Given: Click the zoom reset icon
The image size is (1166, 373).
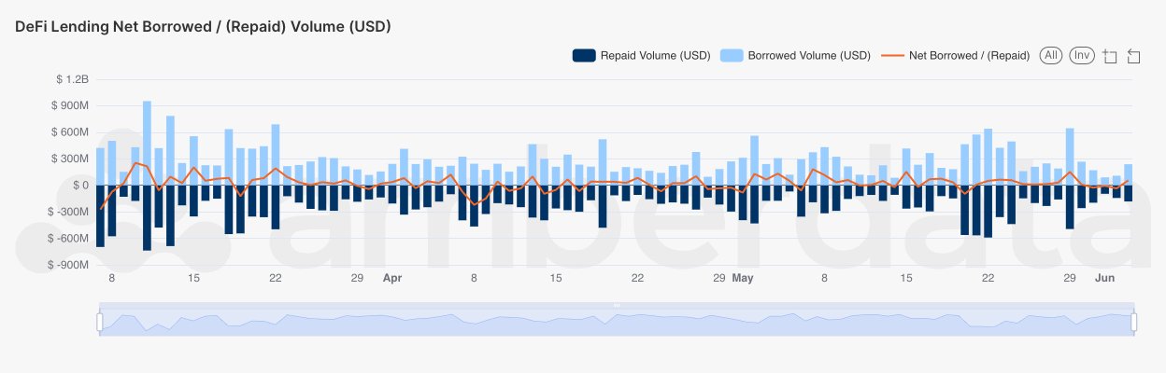Looking at the screenshot, I should [x=1133, y=56].
